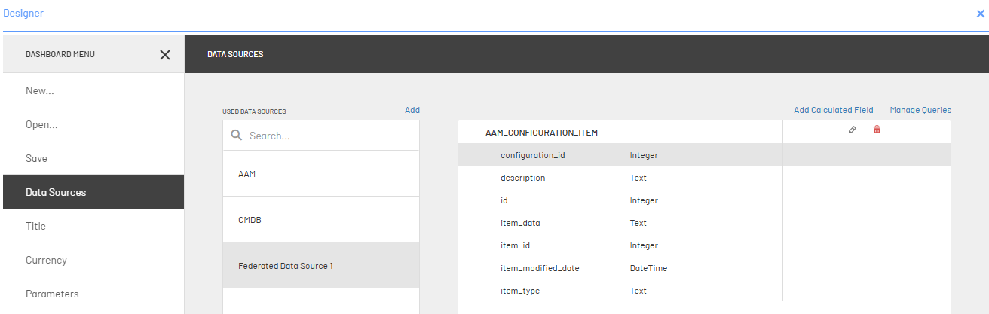Screen dimensions: 989x314
Task: Add a new used data source
Action: [x=412, y=110]
